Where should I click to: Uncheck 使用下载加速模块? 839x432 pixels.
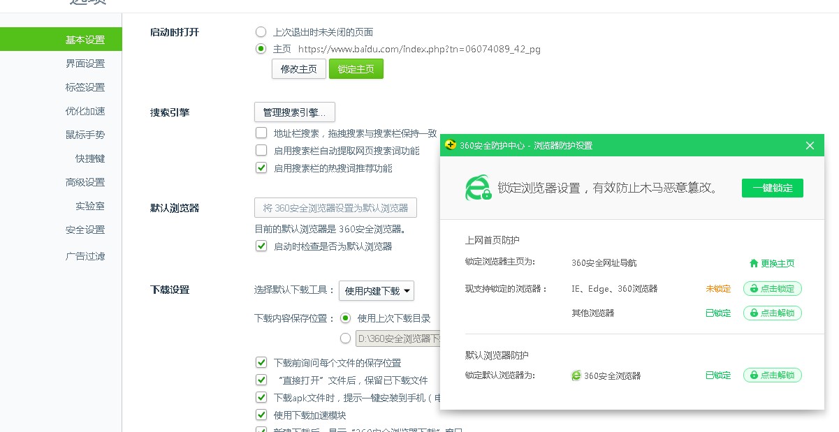[x=261, y=414]
